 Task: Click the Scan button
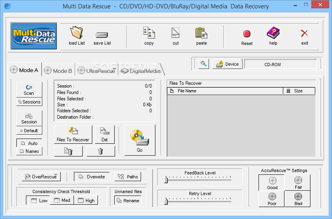click(x=29, y=90)
